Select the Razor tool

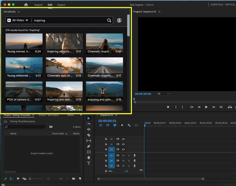[89, 135]
